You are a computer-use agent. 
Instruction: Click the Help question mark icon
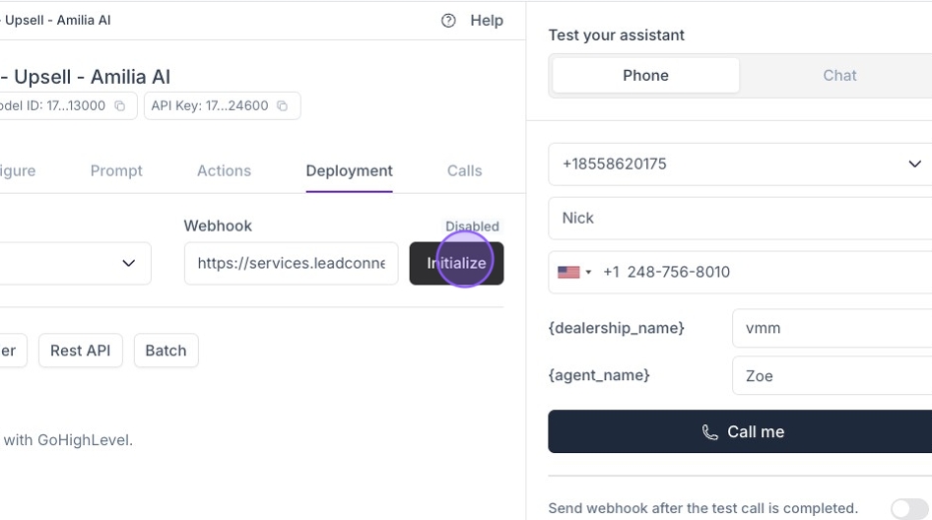(x=448, y=21)
